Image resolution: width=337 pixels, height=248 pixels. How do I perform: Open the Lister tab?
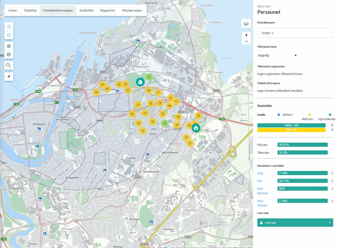click(x=13, y=10)
